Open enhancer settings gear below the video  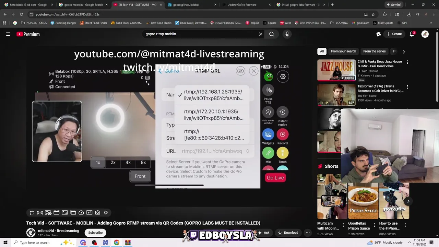point(106,213)
